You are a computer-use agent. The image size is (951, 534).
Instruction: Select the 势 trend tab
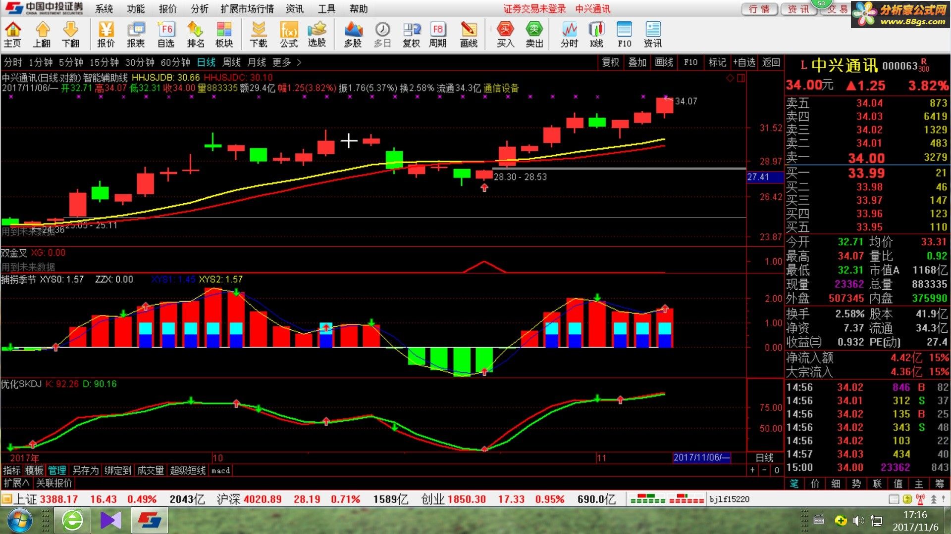click(856, 483)
